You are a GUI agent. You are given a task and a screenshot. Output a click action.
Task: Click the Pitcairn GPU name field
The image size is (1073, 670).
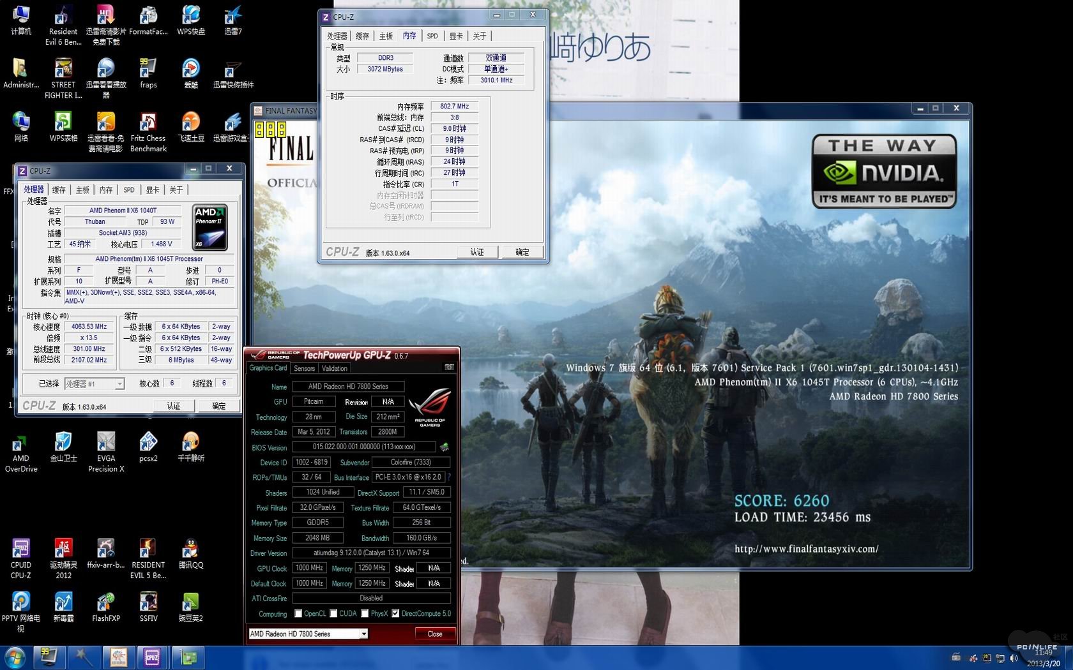coord(314,401)
